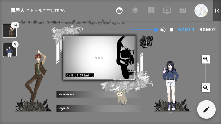
Task: Click the subtitle クトゥルフ神話TRPG
Action: click(x=46, y=10)
